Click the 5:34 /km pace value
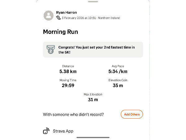Viewport: 186px width, 140px height. (118, 71)
